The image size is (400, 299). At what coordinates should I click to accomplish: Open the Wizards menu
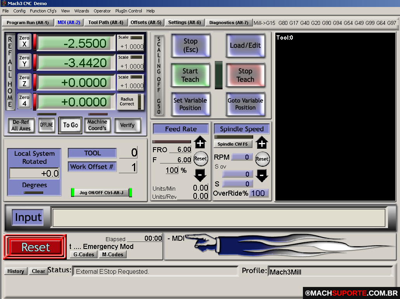coord(82,11)
